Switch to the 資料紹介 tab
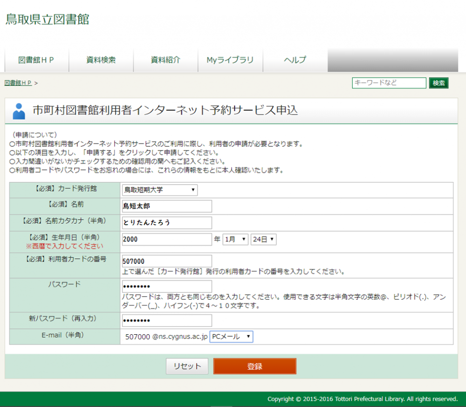 pyautogui.click(x=165, y=60)
